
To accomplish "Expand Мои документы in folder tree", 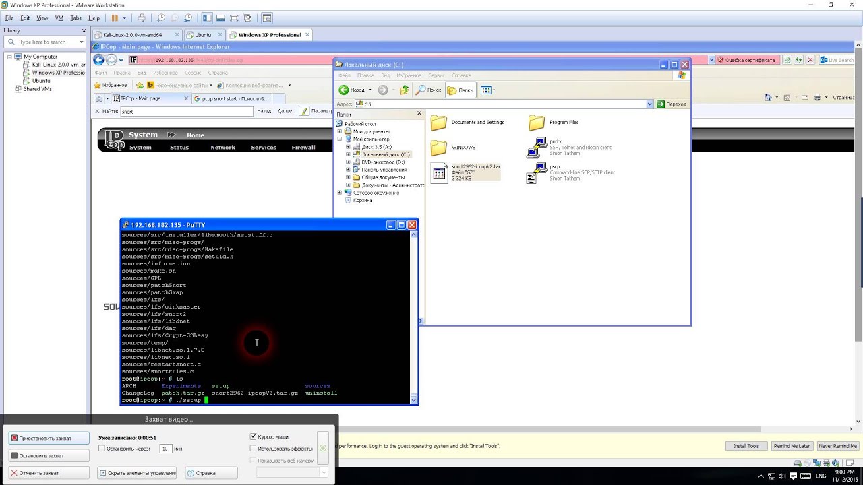I will point(340,131).
